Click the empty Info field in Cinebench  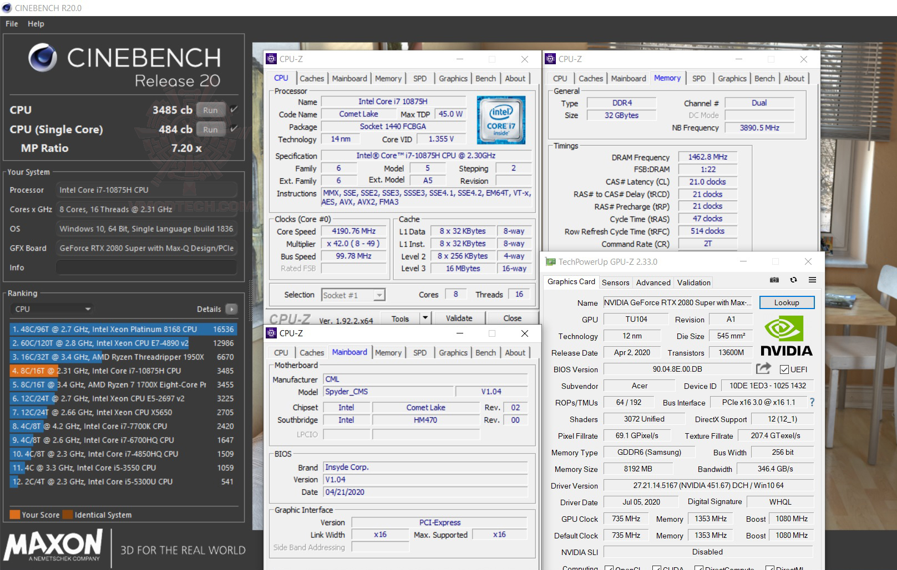click(146, 268)
